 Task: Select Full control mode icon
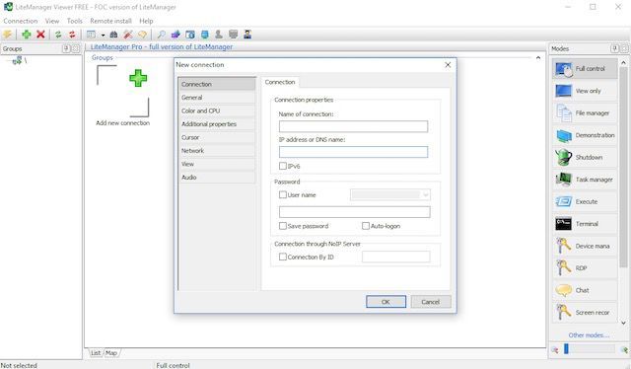click(563, 69)
